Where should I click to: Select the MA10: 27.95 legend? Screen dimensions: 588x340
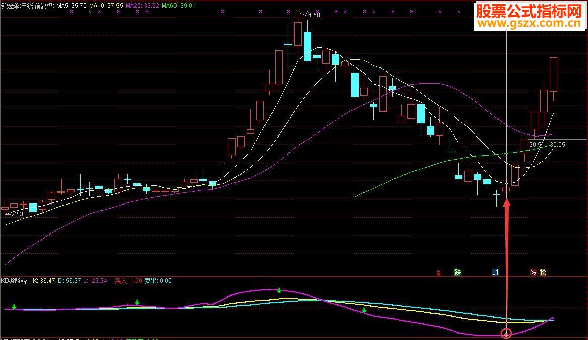106,5
